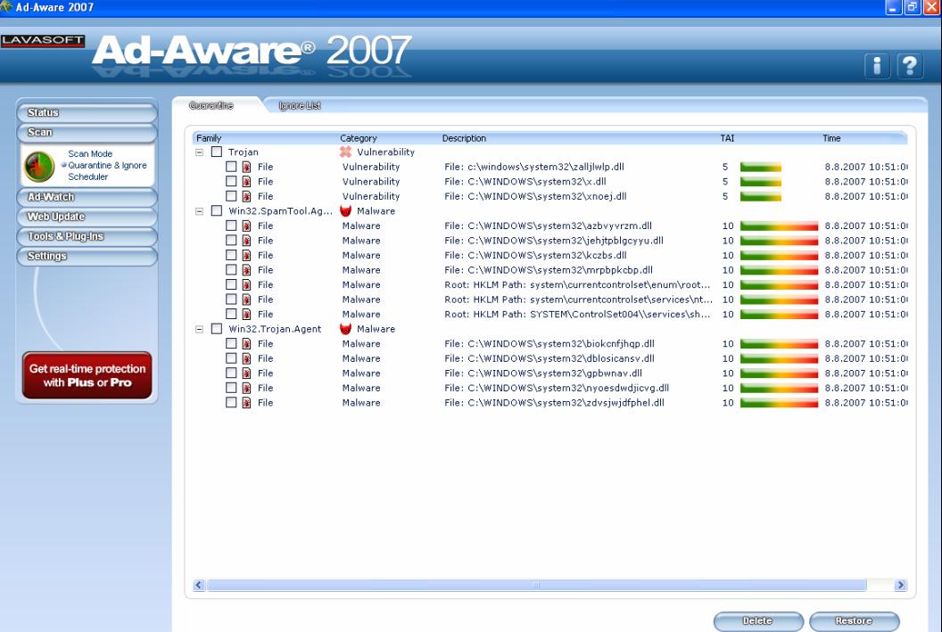Screen dimensions: 942x632
Task: Sort by the TAI column header
Action: pos(727,138)
